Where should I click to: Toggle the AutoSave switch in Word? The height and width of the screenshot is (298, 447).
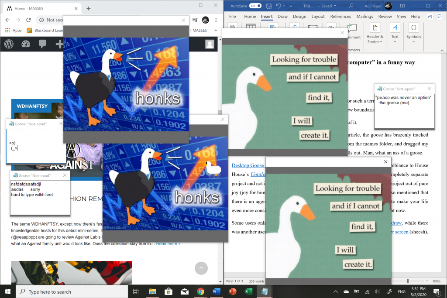tap(255, 6)
